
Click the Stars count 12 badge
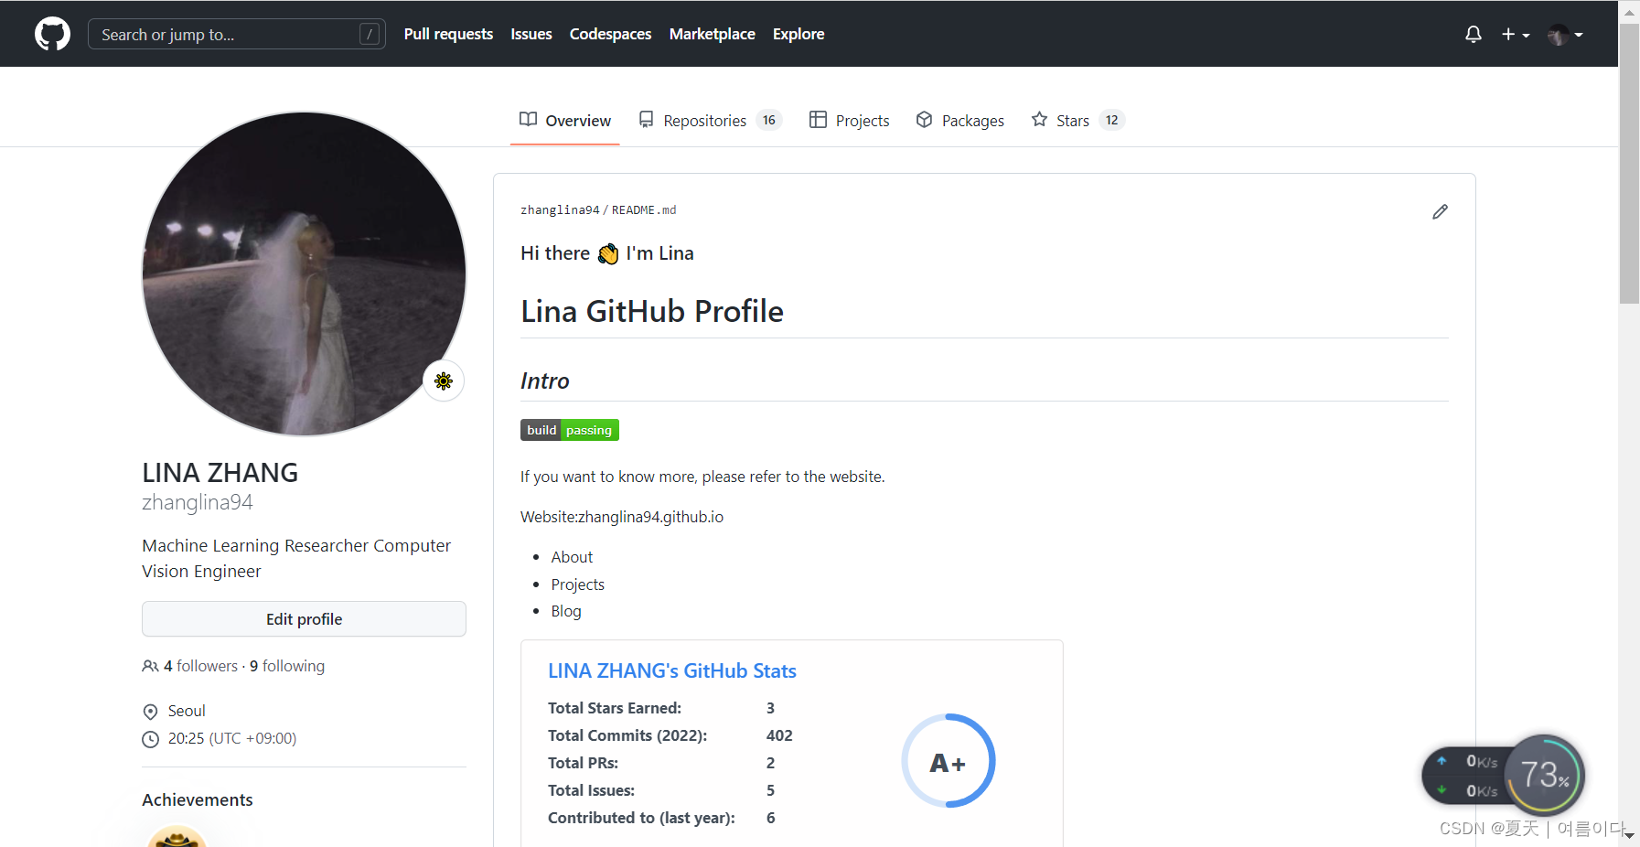[1111, 120]
